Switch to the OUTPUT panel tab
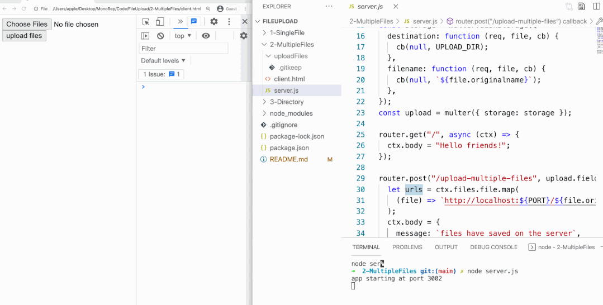Image resolution: width=603 pixels, height=305 pixels. point(446,247)
